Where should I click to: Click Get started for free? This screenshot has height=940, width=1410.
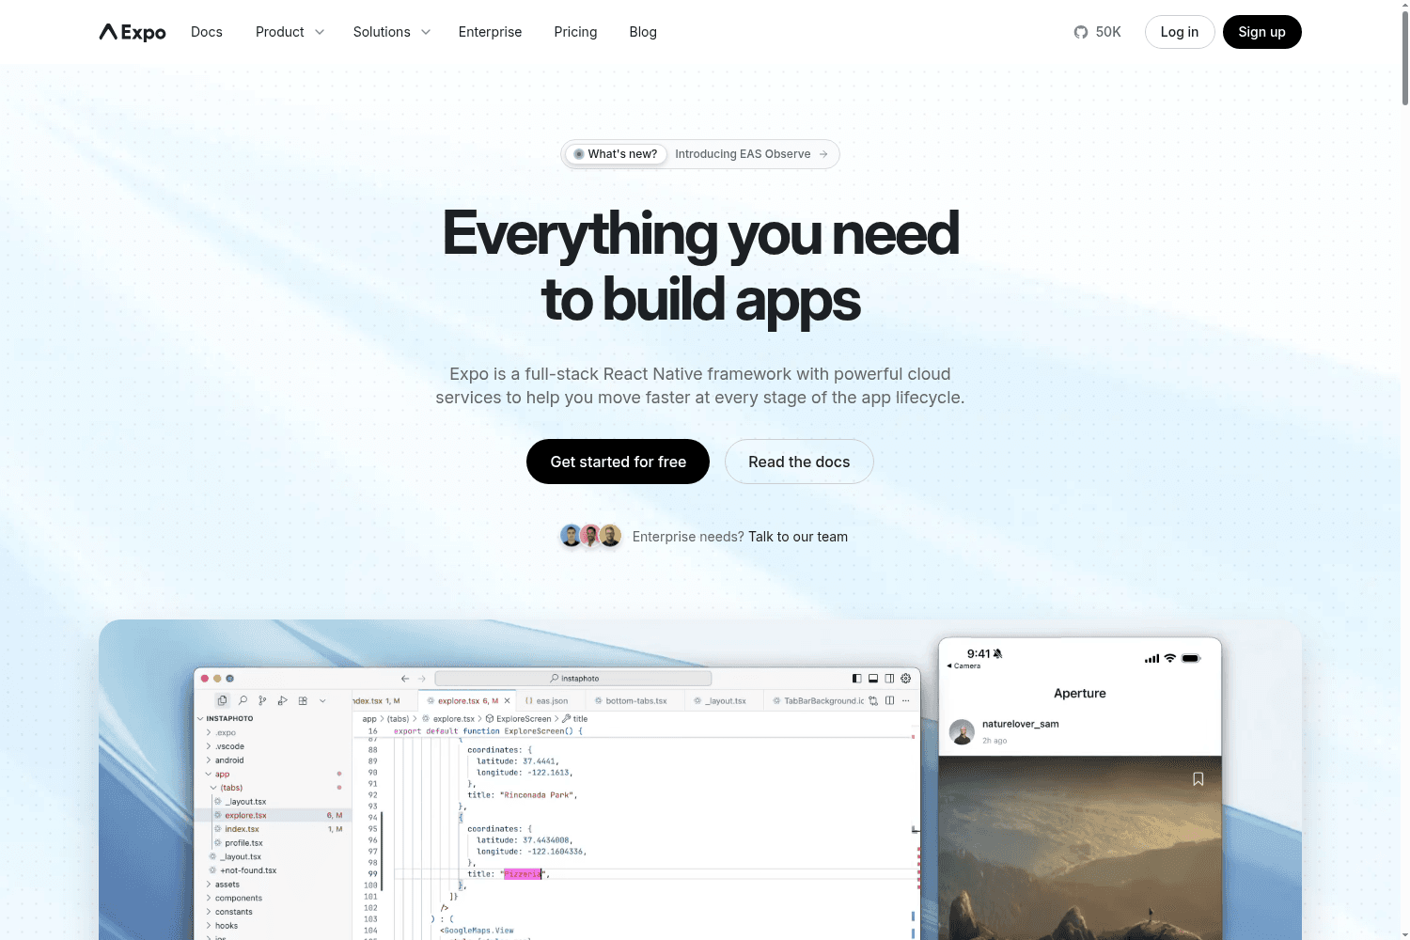pyautogui.click(x=618, y=462)
